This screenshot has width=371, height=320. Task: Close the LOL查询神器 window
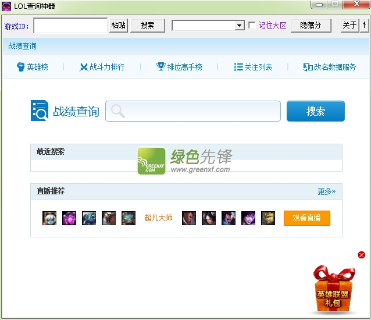356,4
